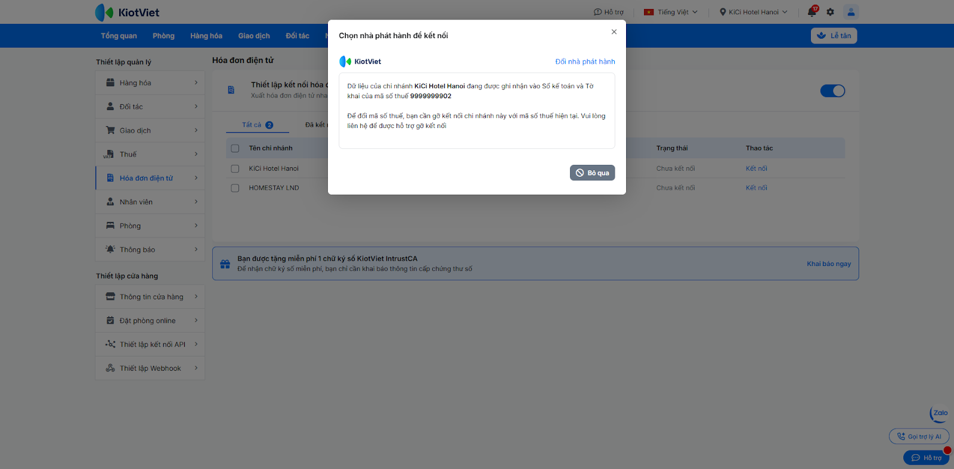Click the Chưa kết nối status for HOMESTAY LND
This screenshot has width=954, height=469.
click(x=676, y=188)
